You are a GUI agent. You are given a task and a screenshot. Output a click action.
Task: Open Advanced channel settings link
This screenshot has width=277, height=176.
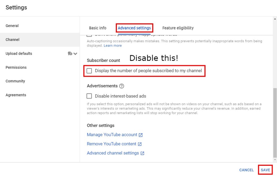click(113, 153)
